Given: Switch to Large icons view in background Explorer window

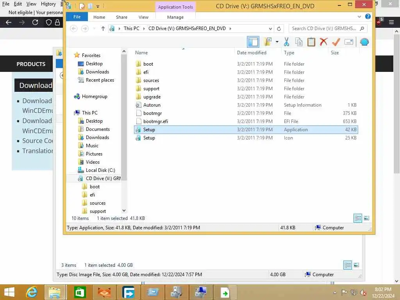Looking at the screenshot, I should 356,265.
